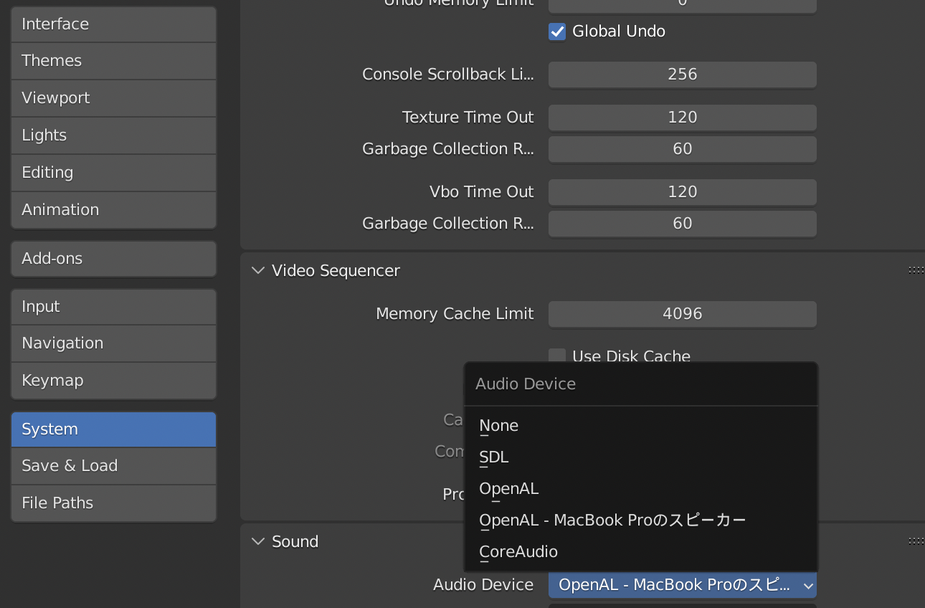Collapse the Video Sequencer panel
The height and width of the screenshot is (608, 925).
click(258, 271)
